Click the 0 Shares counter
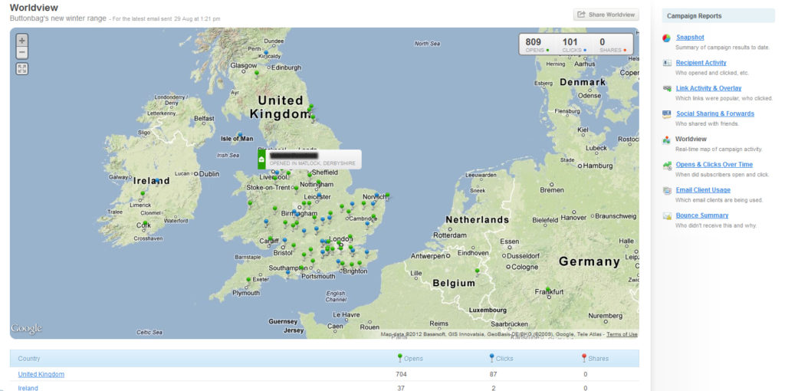 click(x=613, y=44)
